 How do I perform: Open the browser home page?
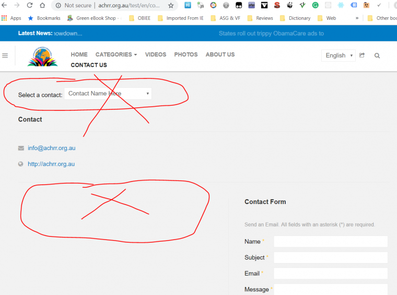pos(42,5)
